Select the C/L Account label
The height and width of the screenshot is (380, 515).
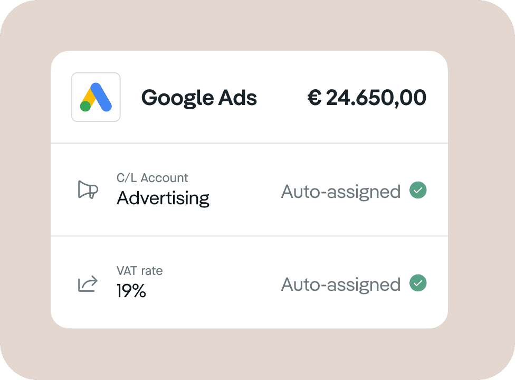[152, 178]
